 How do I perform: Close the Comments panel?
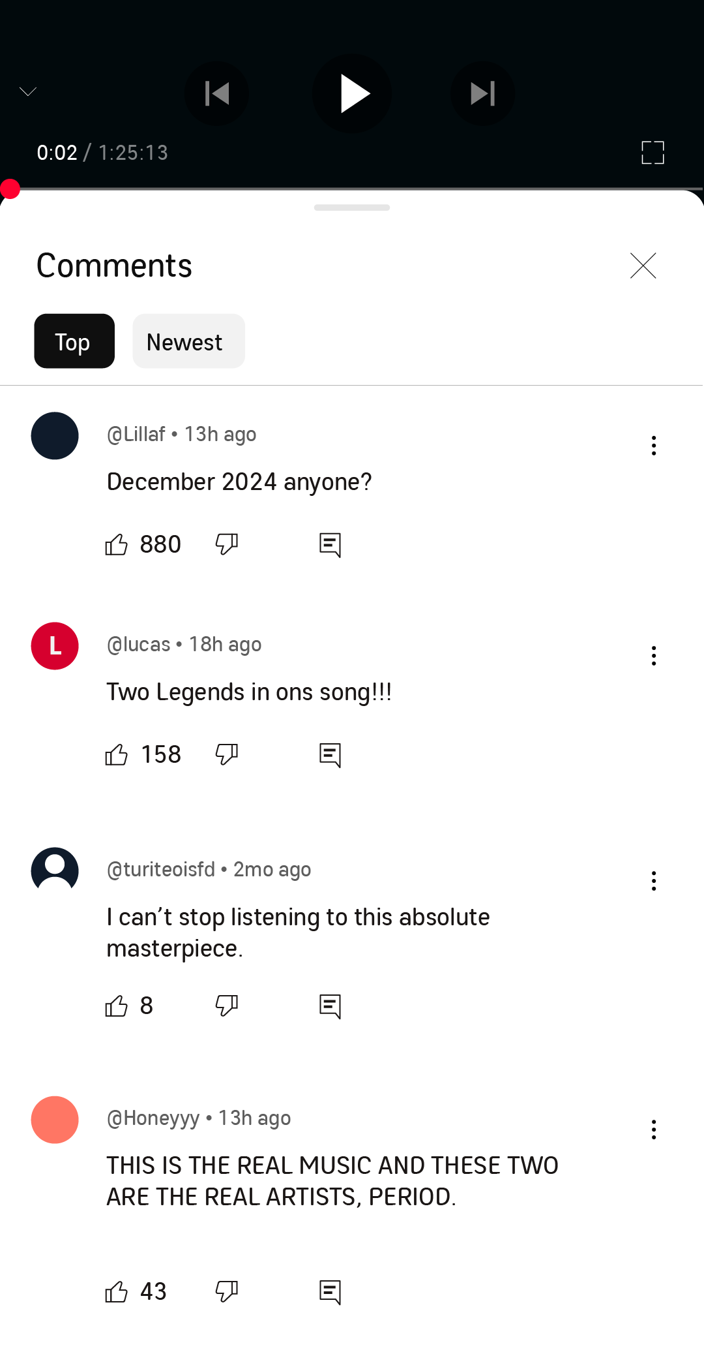tap(643, 266)
